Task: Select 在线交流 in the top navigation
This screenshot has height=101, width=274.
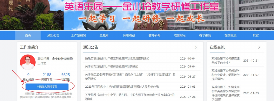Action: [230, 35]
